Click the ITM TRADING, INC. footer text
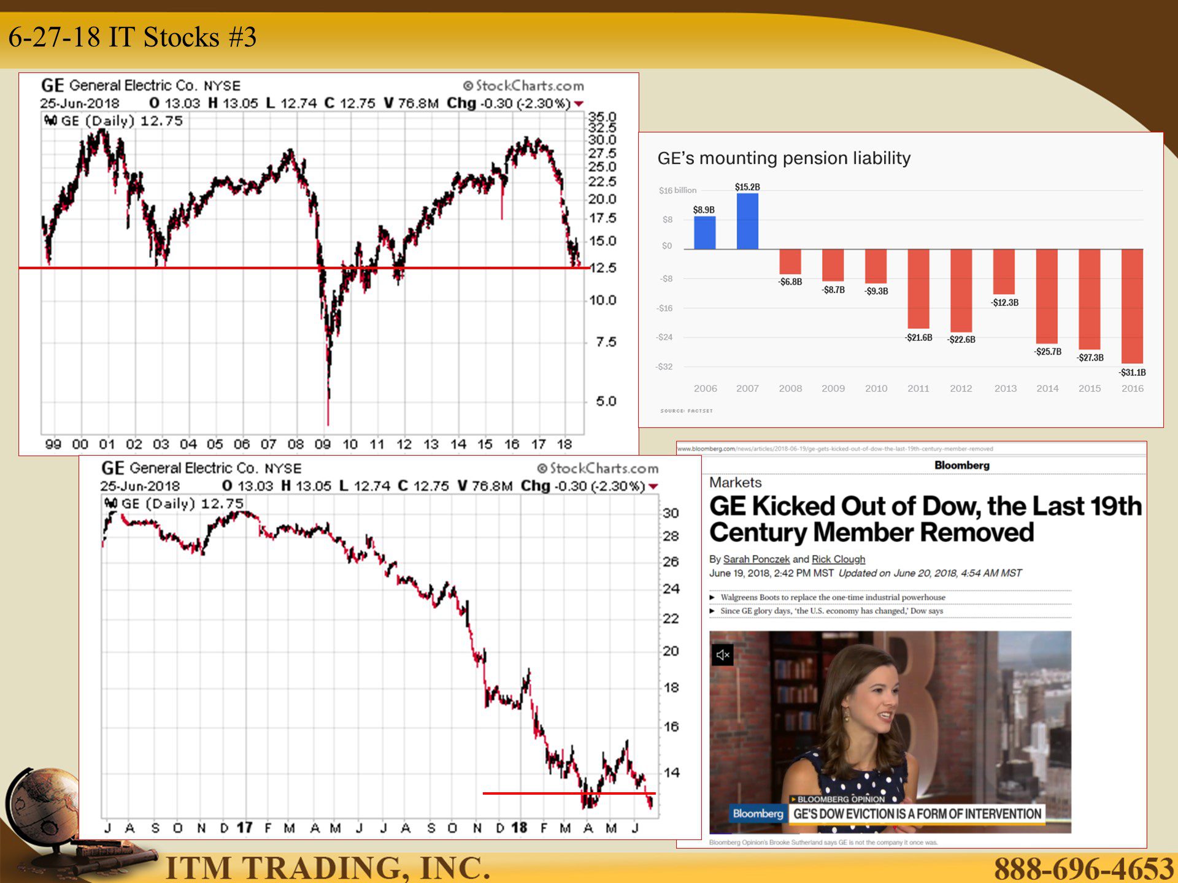Image resolution: width=1178 pixels, height=883 pixels. pyautogui.click(x=328, y=868)
